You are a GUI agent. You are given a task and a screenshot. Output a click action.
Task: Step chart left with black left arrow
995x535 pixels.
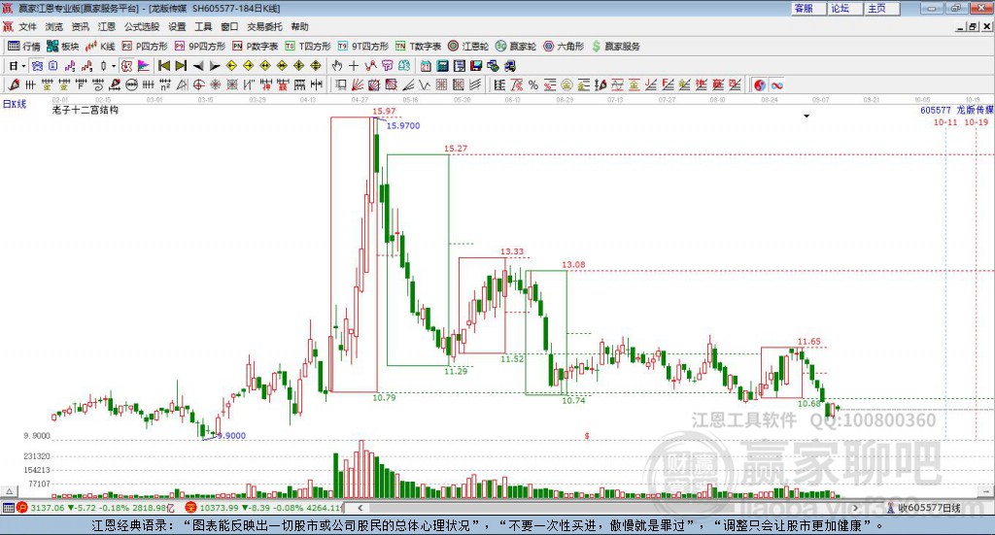[x=198, y=66]
